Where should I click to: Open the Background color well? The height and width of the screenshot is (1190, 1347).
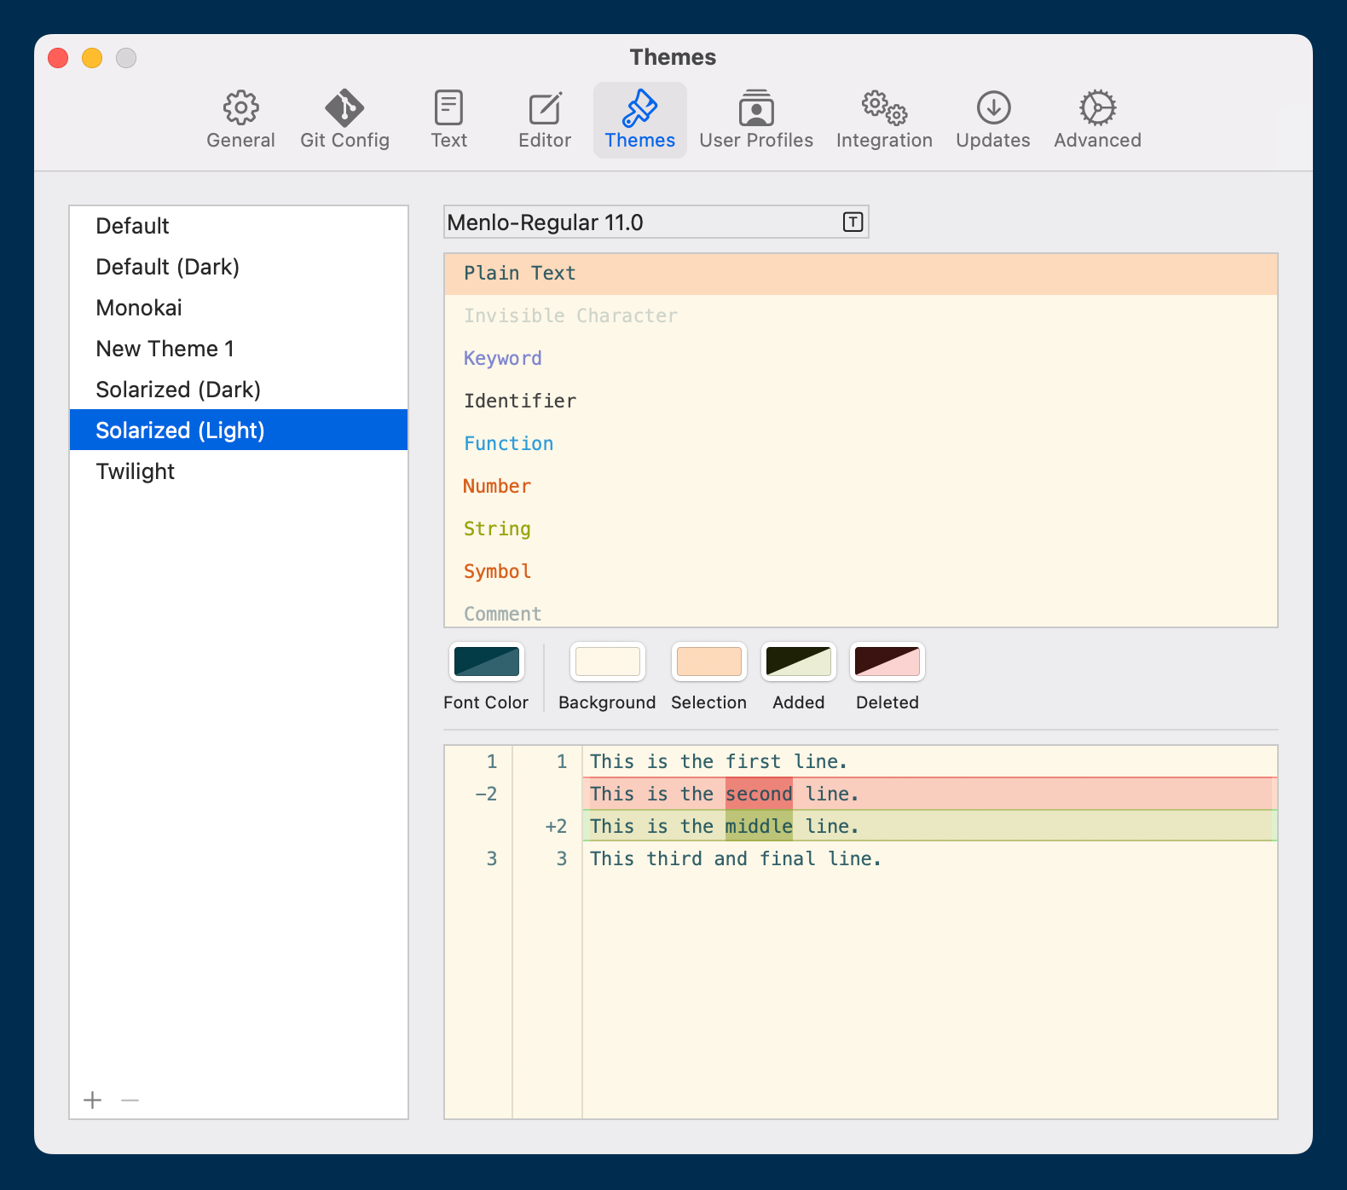pyautogui.click(x=608, y=661)
